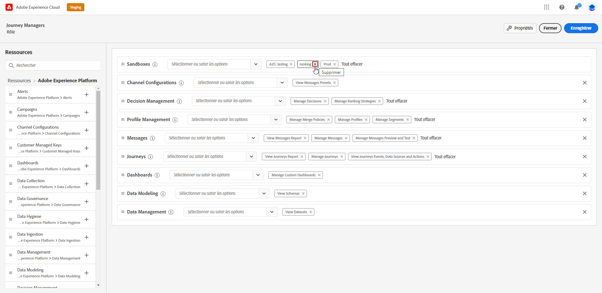Go to Ressources breadcrumb link

point(19,81)
